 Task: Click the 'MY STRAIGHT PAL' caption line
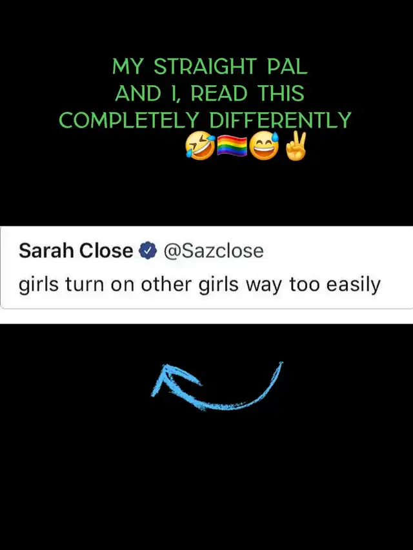coord(210,66)
